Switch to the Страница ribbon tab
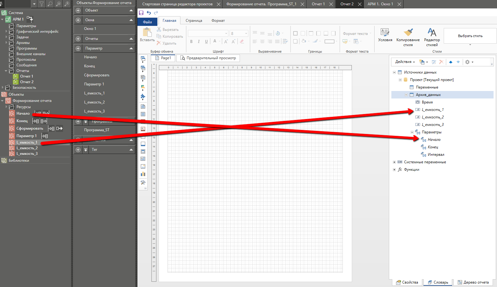 (194, 21)
